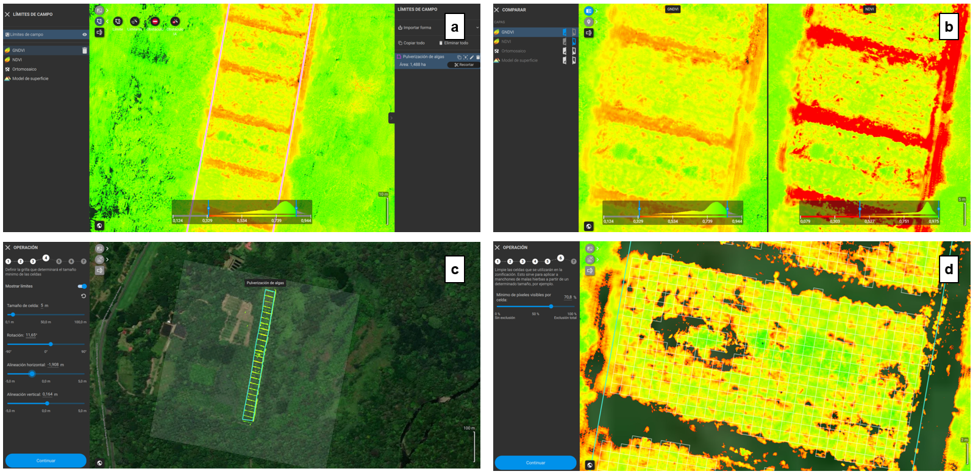Assign NDVI to the right compare side
The image size is (973, 474).
click(x=574, y=41)
